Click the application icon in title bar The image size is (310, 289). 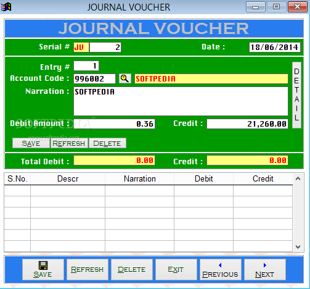pos(6,7)
